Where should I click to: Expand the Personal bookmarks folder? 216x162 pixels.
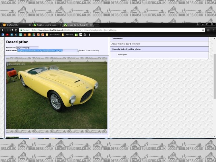coord(69,34)
